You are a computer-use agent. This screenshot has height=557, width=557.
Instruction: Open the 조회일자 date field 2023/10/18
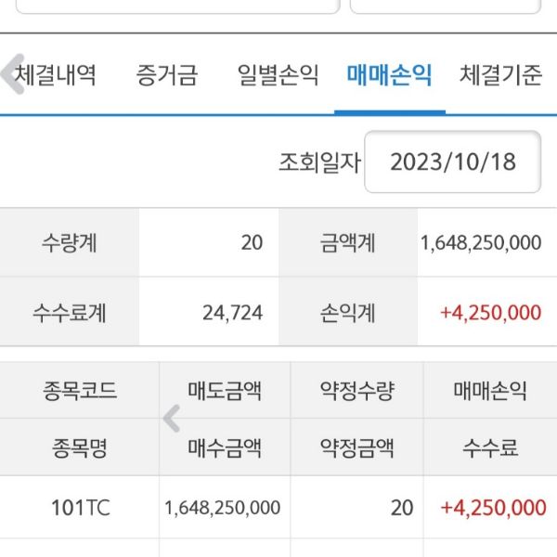point(453,162)
